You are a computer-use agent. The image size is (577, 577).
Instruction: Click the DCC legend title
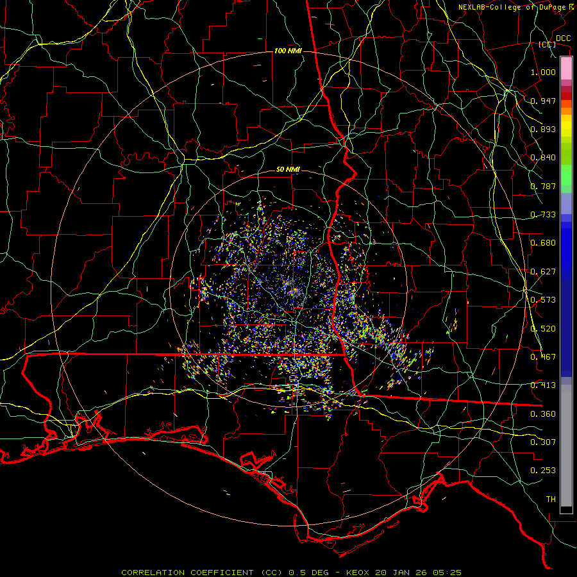point(563,38)
